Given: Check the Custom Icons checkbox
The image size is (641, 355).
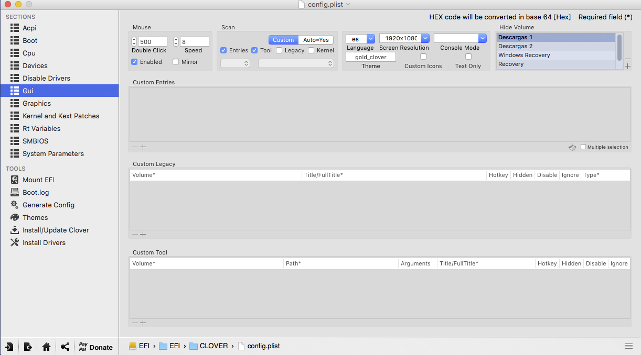Looking at the screenshot, I should tap(423, 57).
